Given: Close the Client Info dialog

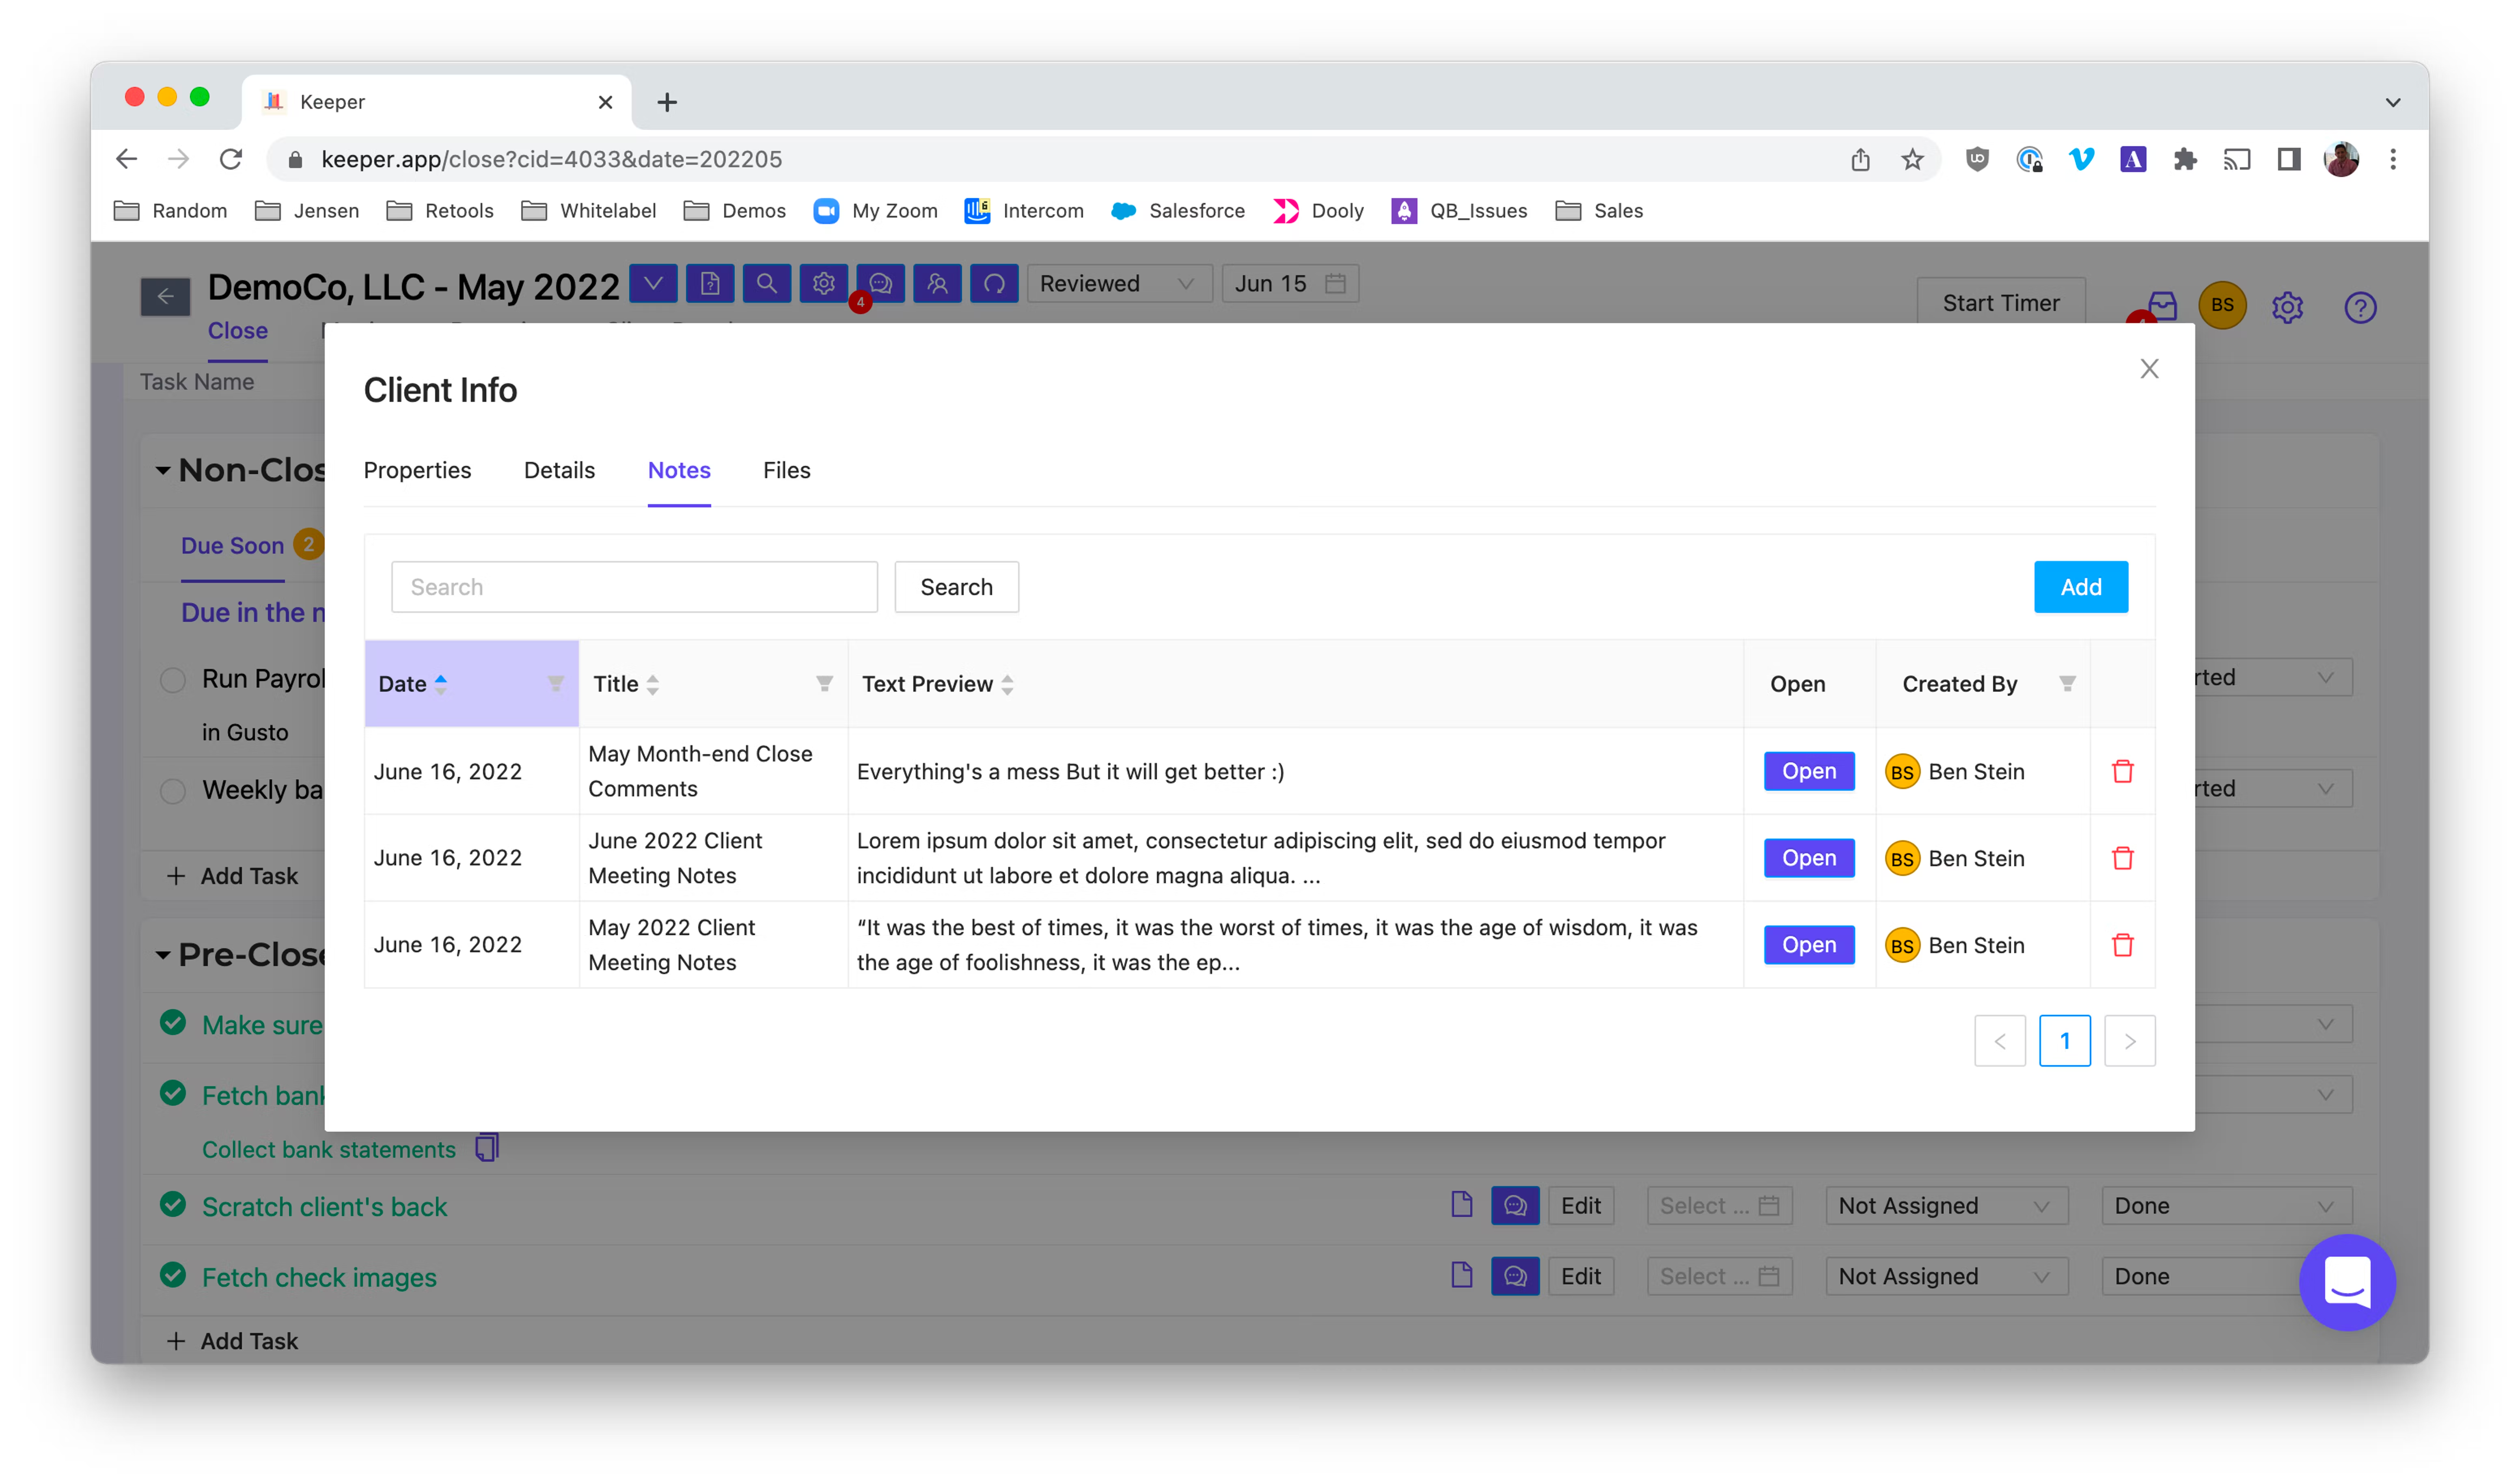Looking at the screenshot, I should [2149, 369].
